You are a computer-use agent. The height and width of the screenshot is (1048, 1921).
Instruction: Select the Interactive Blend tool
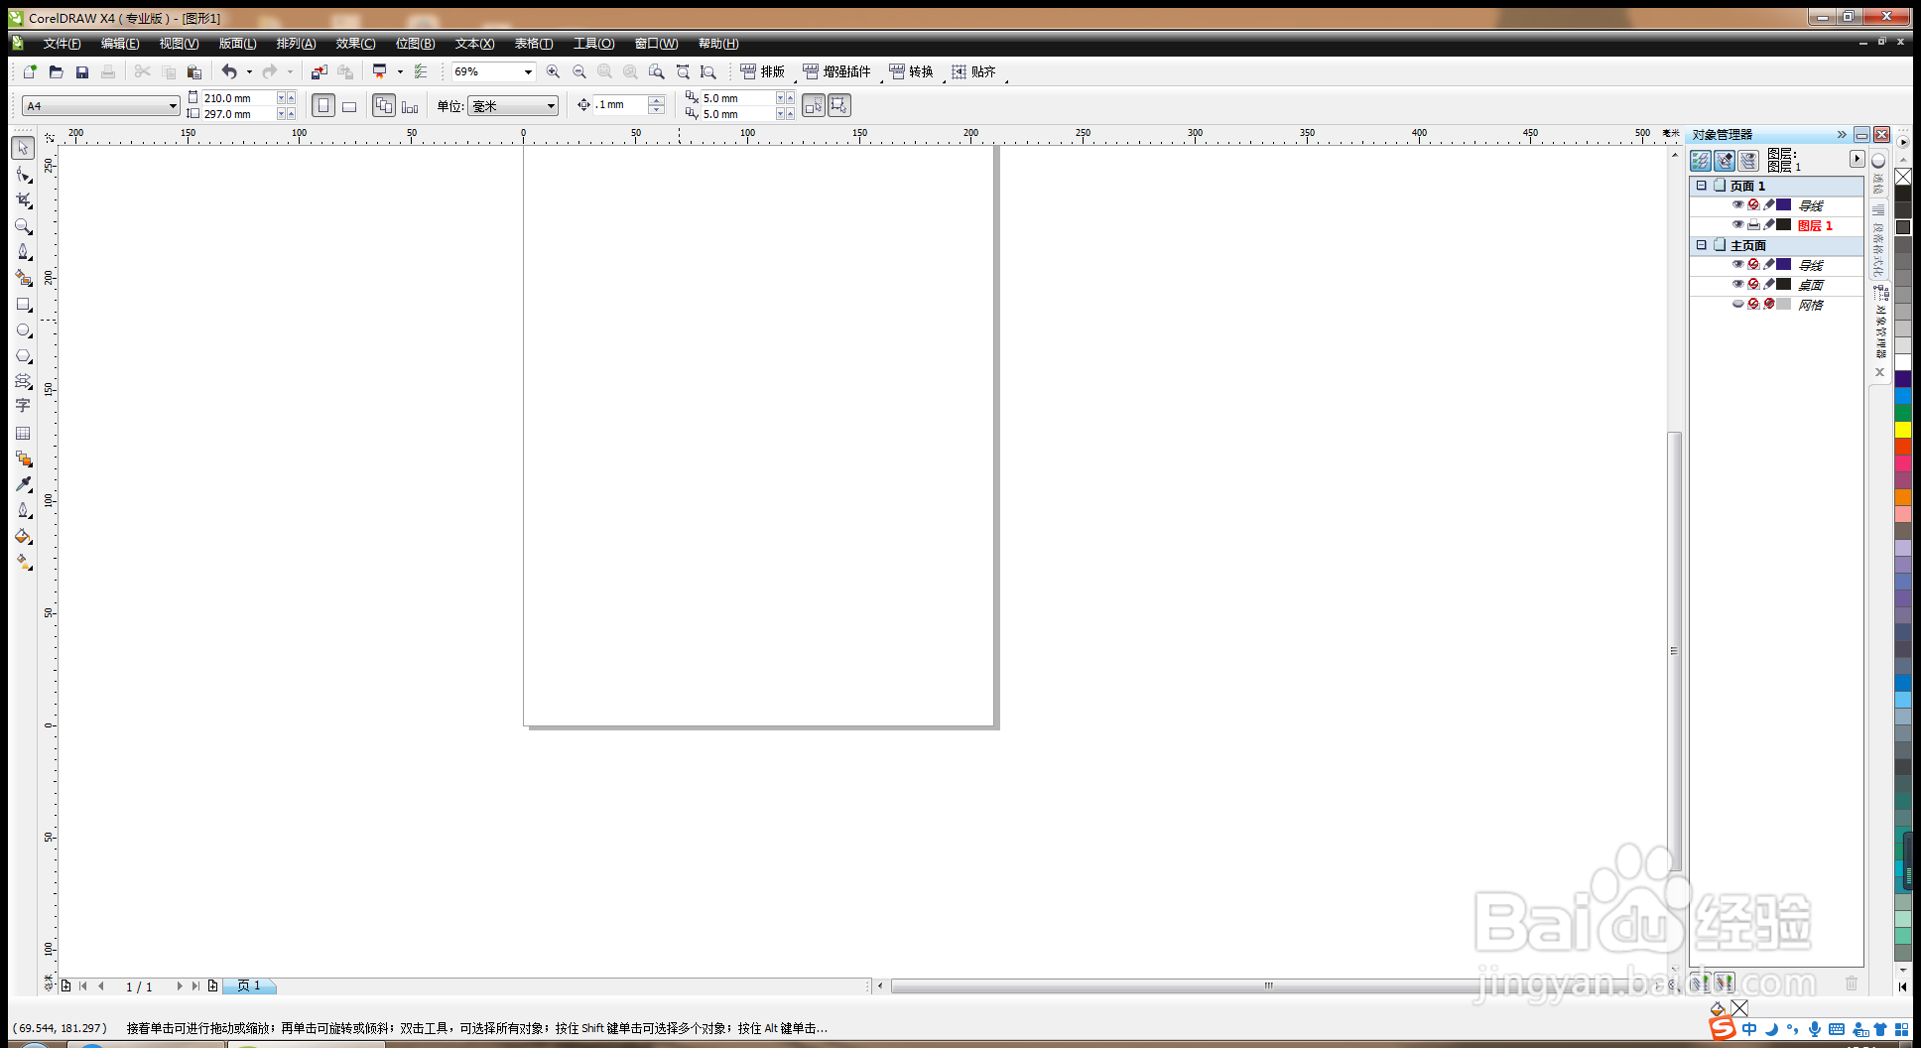pos(23,458)
